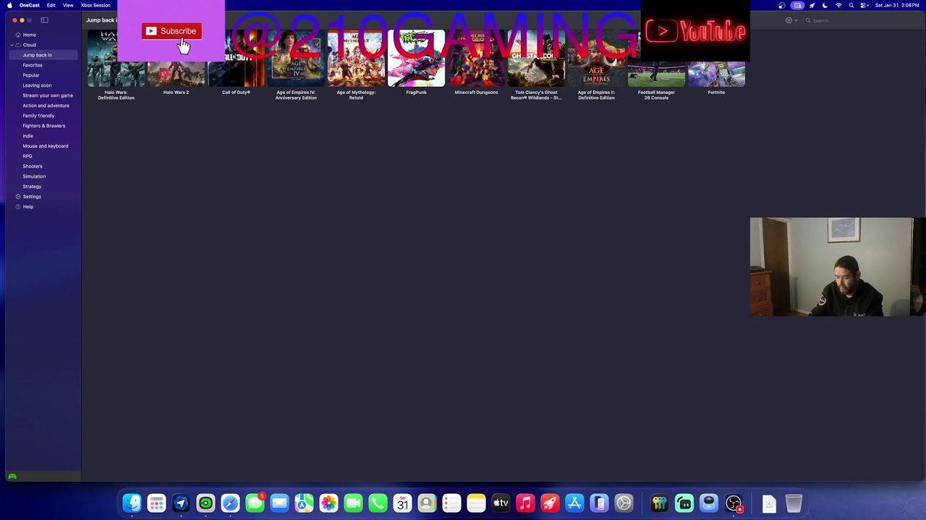Open Tom Clancy's Ghost Recon Wildlands
Image resolution: width=926 pixels, height=520 pixels.
click(536, 65)
